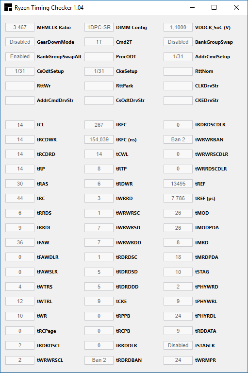Screen dimensions: 248x373
Task: Click the DIMM Config field showing 1DPC-SR
Action: tap(99, 27)
